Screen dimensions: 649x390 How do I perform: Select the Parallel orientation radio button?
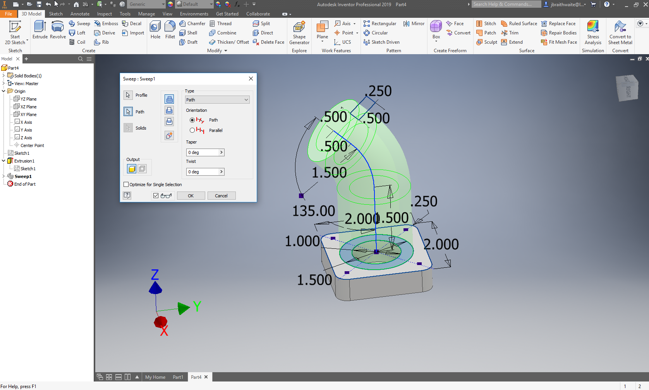(x=192, y=130)
